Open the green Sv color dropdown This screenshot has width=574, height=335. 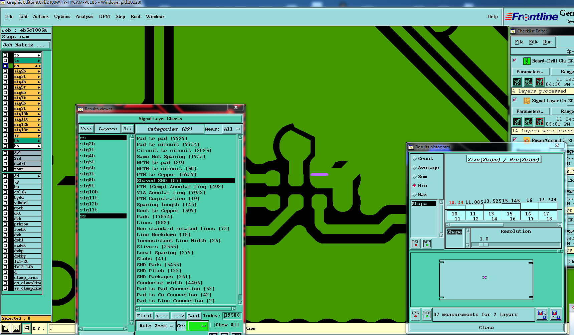point(198,326)
